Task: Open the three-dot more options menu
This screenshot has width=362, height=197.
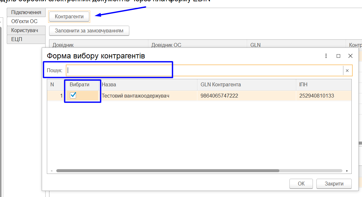Action: pos(326,56)
